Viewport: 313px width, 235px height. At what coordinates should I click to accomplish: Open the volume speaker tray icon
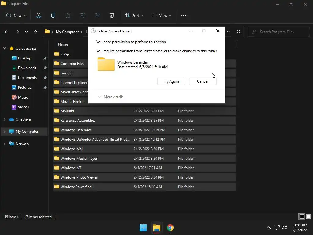point(285,228)
